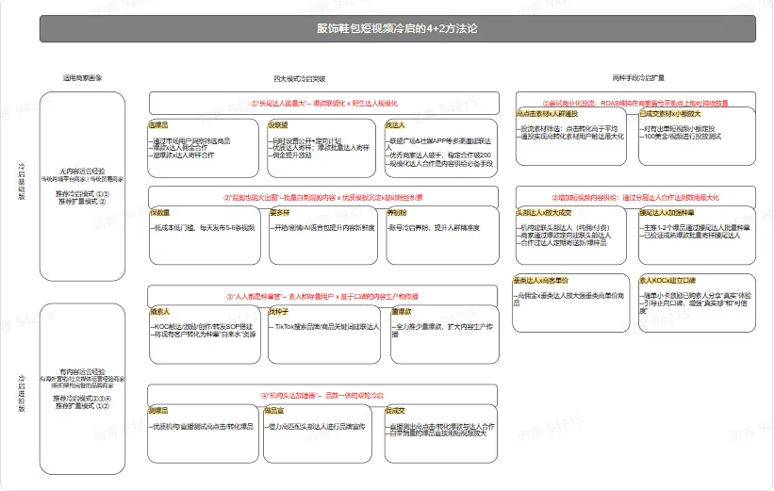Image resolution: width=774 pixels, height=491 pixels.
Task: Select the 养初粉 box label
Action: point(397,213)
